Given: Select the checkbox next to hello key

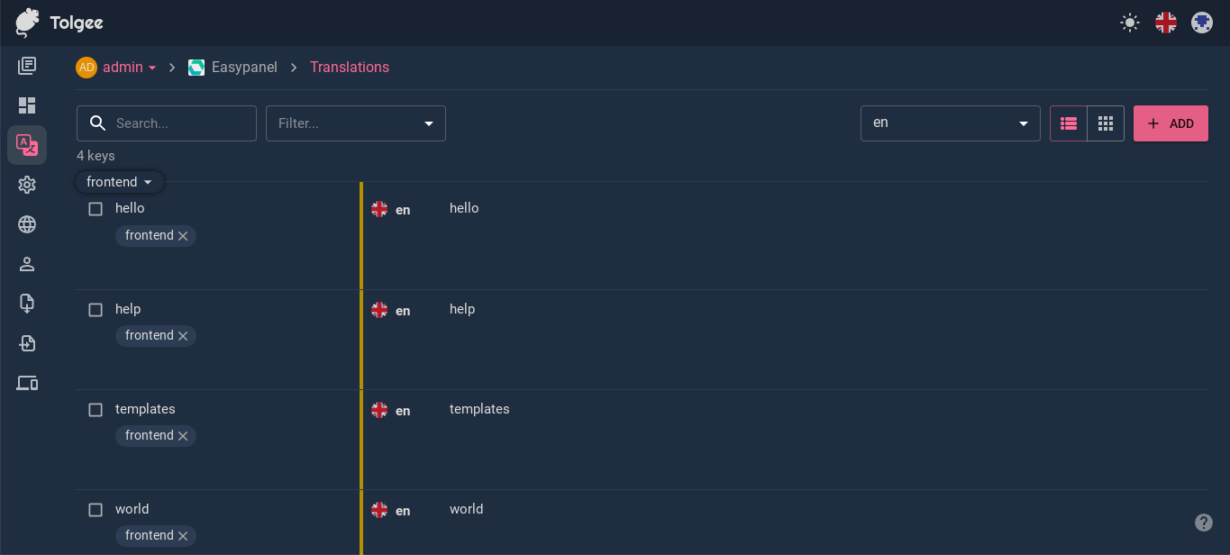Looking at the screenshot, I should (95, 208).
